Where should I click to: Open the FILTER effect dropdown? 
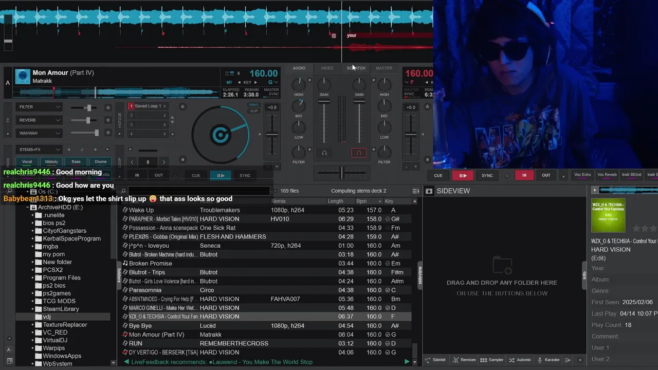(x=39, y=107)
